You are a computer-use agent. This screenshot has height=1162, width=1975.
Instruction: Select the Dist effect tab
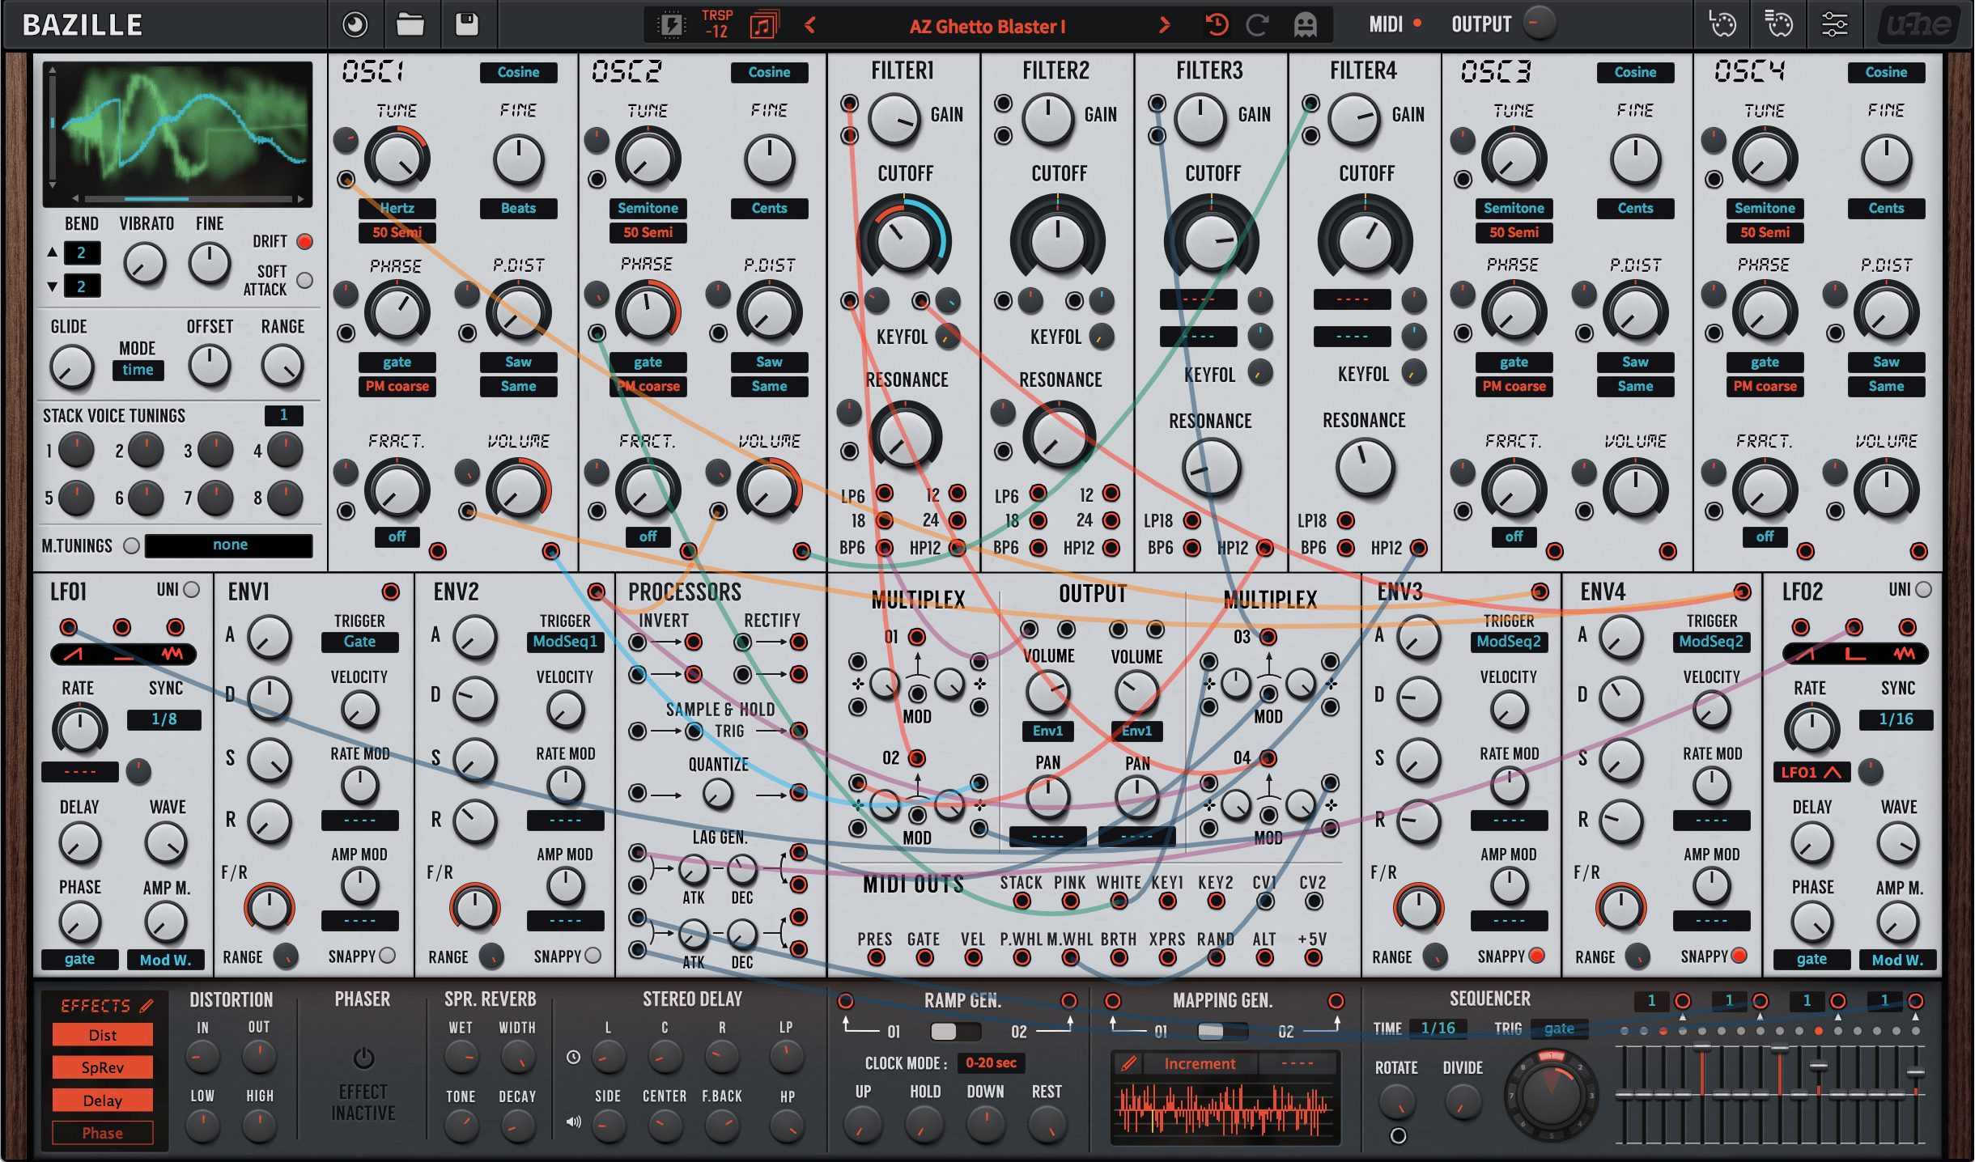point(103,1035)
